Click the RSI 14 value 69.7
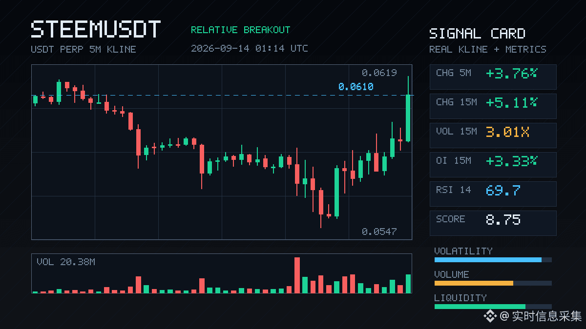The height and width of the screenshot is (329, 586). (x=503, y=190)
